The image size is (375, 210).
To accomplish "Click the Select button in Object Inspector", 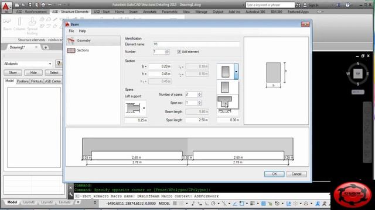I will pyautogui.click(x=54, y=72).
